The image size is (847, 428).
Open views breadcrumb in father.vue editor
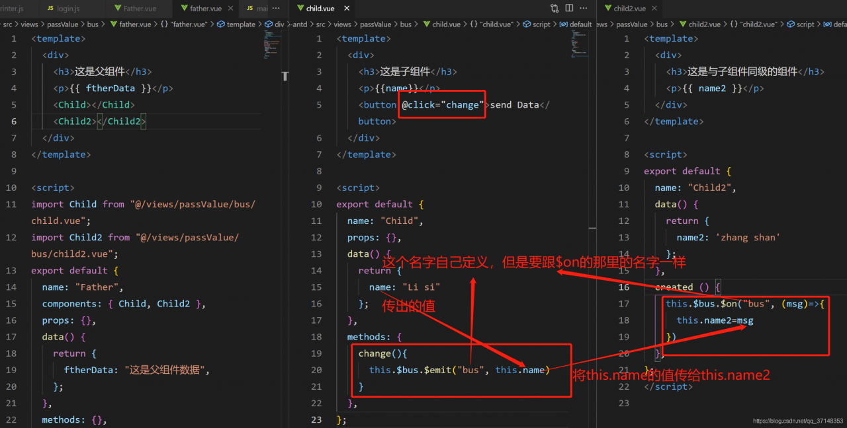tap(29, 24)
